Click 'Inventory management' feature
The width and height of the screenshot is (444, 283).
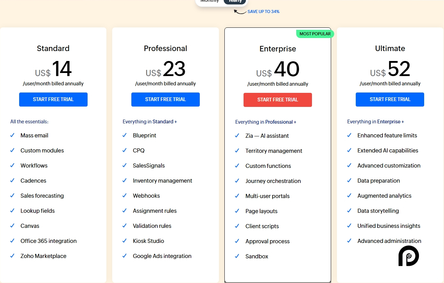162,181
